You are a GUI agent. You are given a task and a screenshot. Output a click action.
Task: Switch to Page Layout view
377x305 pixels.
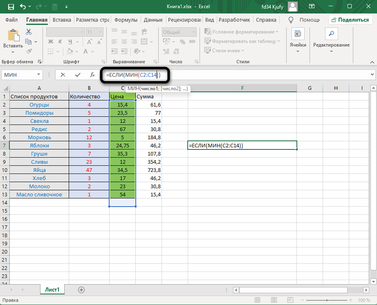[274, 300]
